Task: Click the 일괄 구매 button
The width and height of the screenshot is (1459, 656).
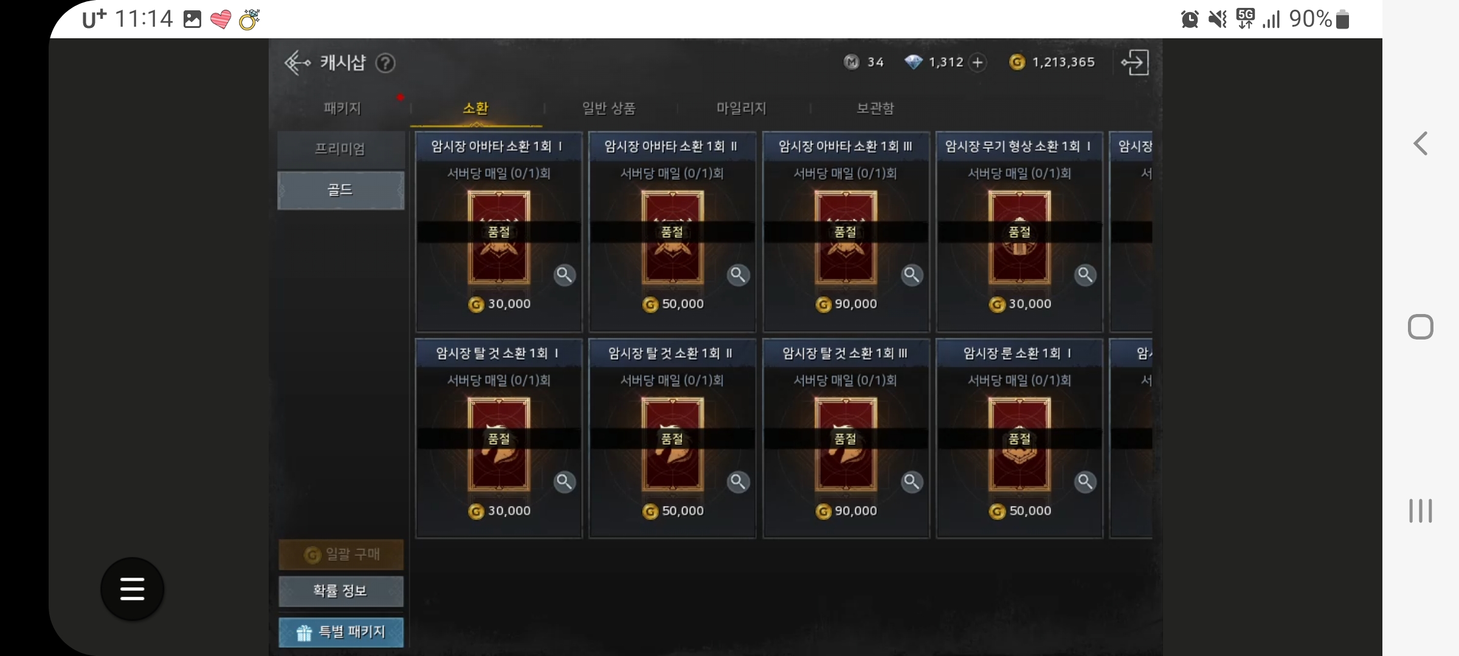Action: (340, 554)
